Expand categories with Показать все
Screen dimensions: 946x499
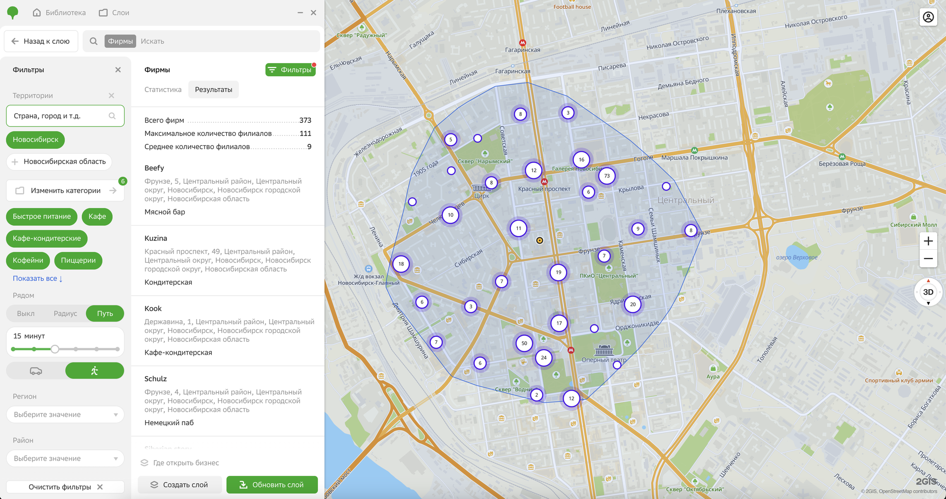pyautogui.click(x=37, y=279)
